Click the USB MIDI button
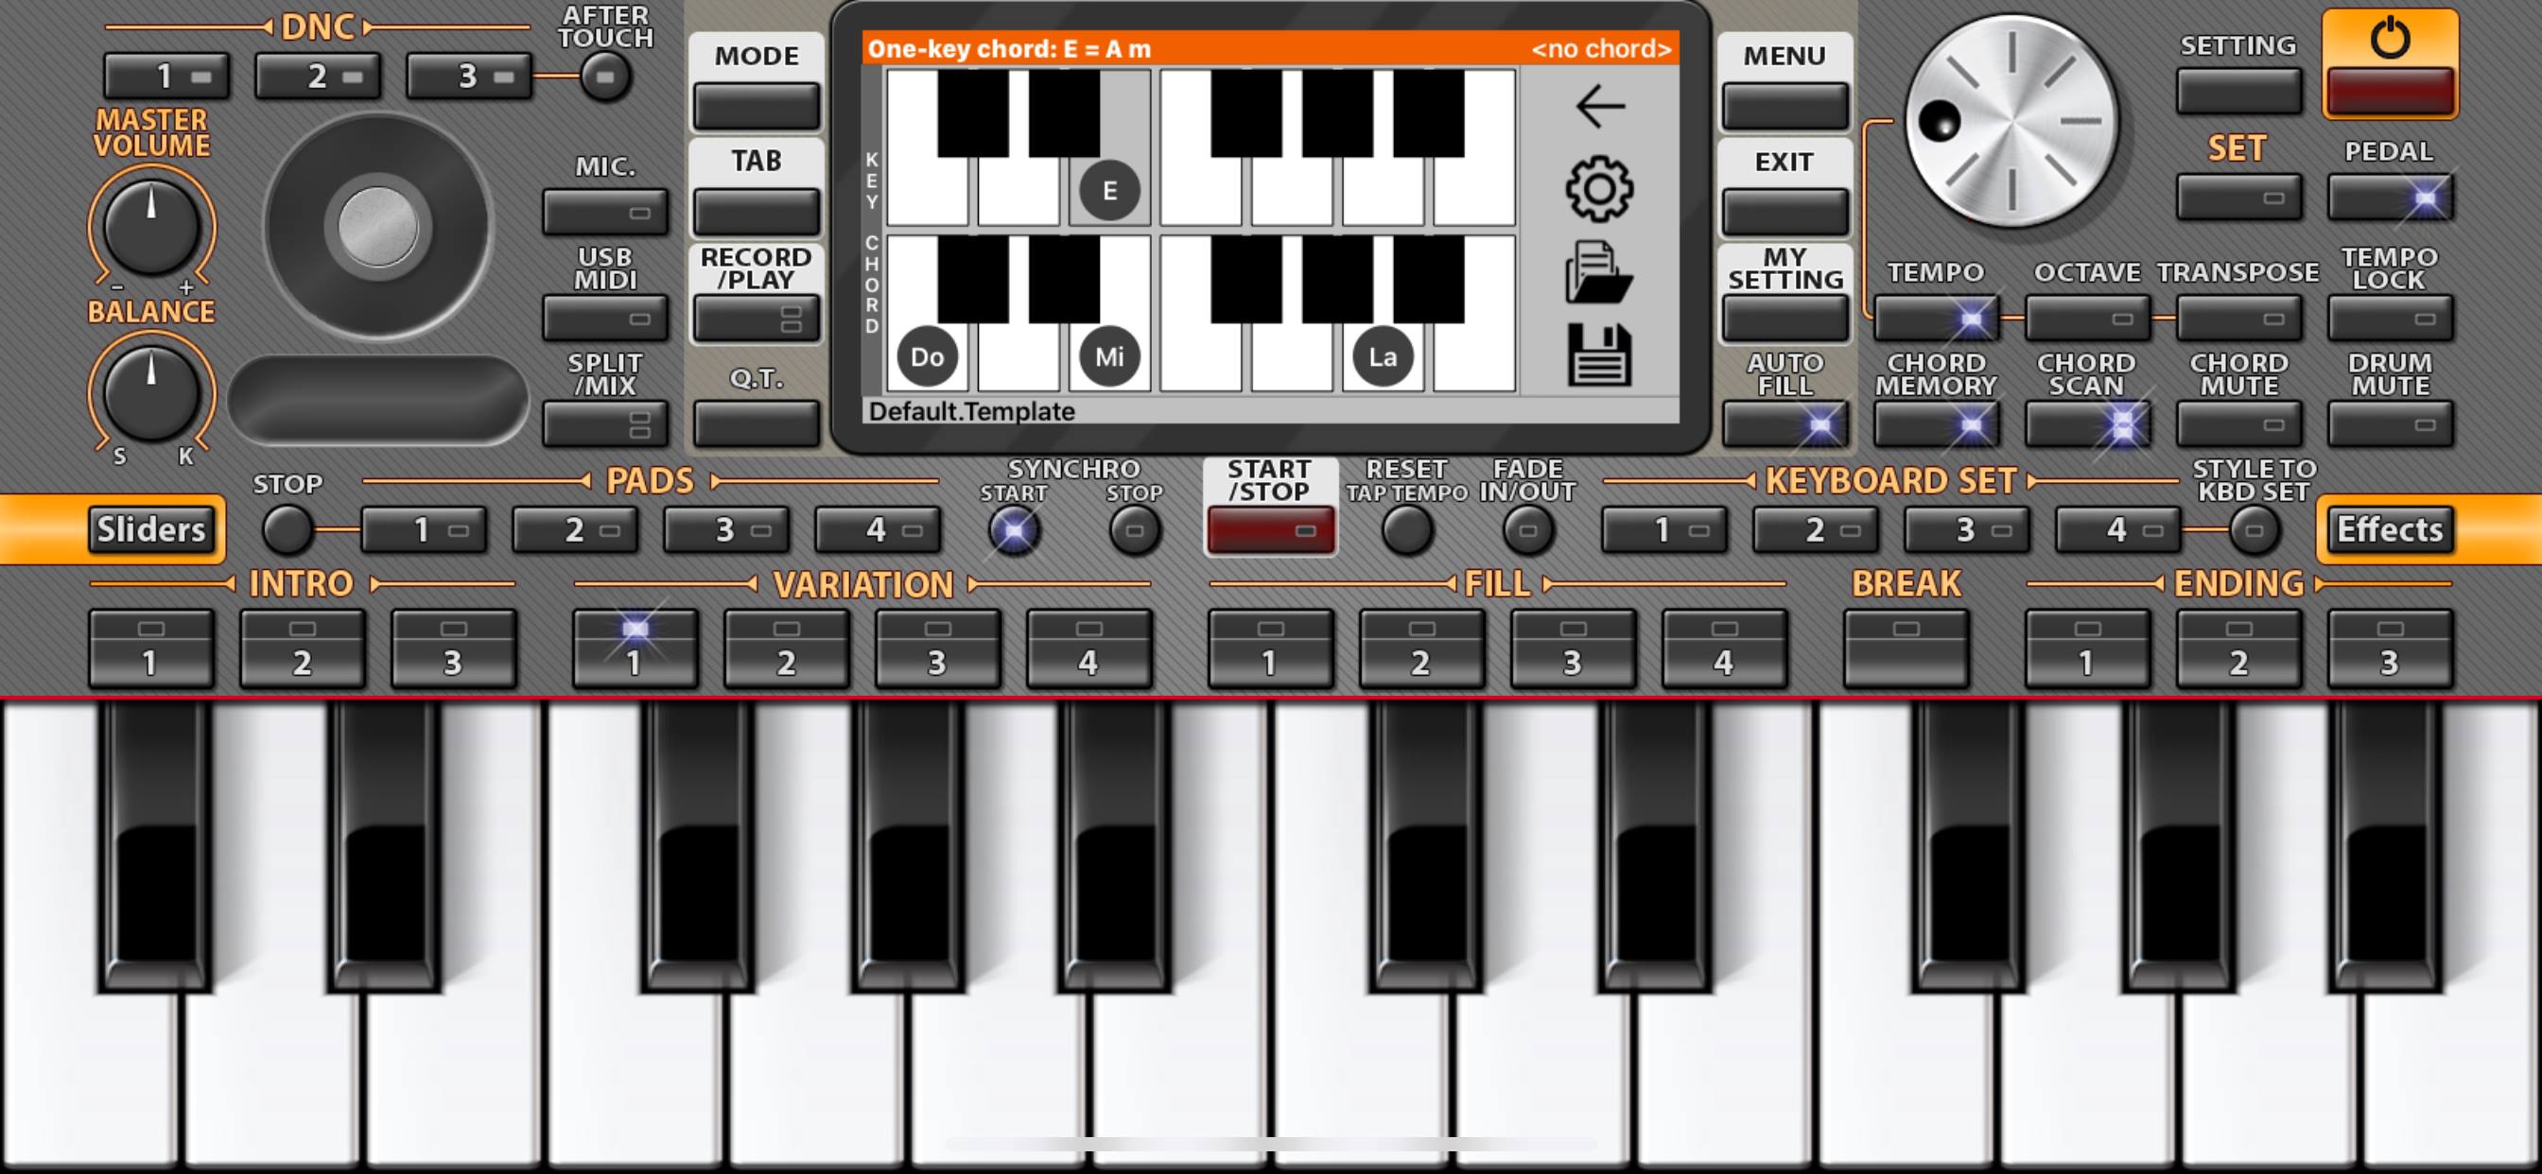This screenshot has height=1174, width=2542. pyautogui.click(x=605, y=318)
